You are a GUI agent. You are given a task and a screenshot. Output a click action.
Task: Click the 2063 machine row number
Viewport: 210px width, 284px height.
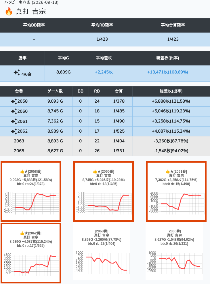pos(19,141)
